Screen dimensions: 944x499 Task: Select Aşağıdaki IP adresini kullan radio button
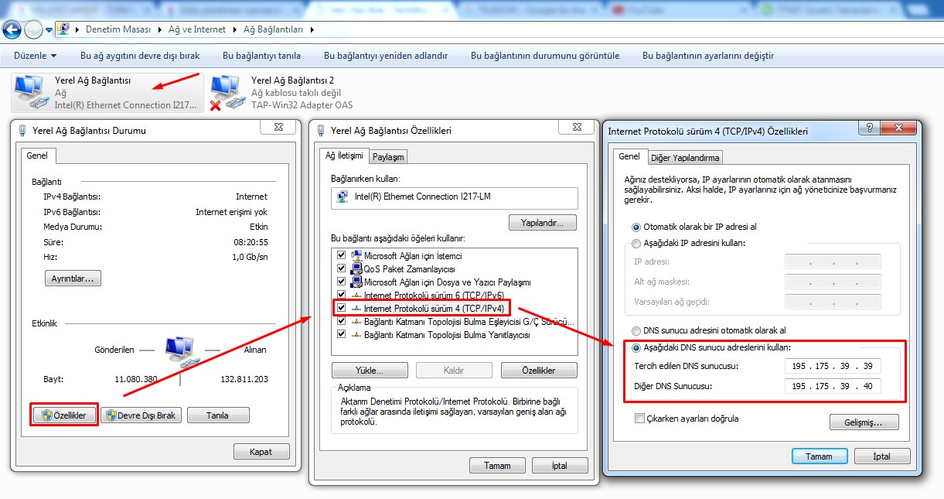(x=637, y=243)
